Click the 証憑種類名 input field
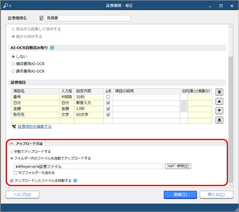The height and width of the screenshot is (212, 239). pos(88,18)
